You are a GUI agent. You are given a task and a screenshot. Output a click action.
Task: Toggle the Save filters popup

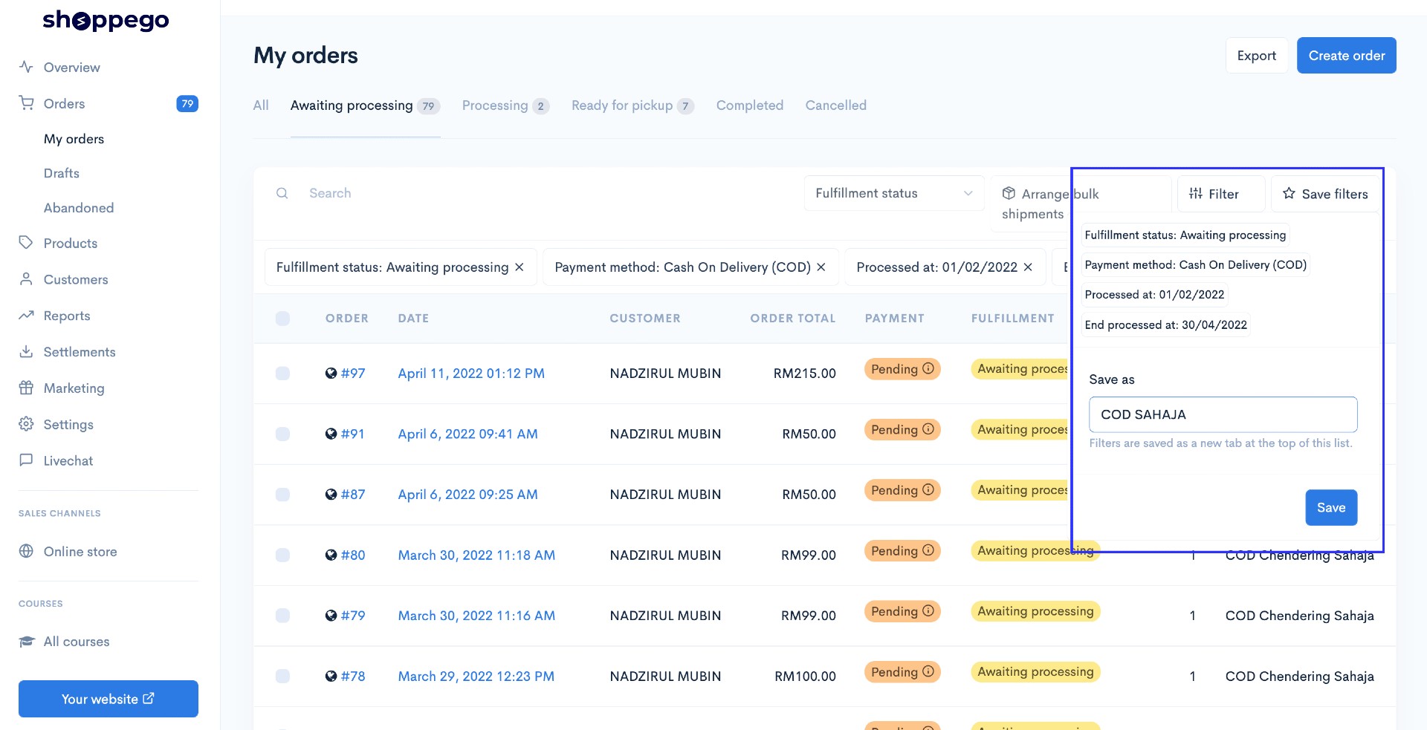click(x=1325, y=194)
